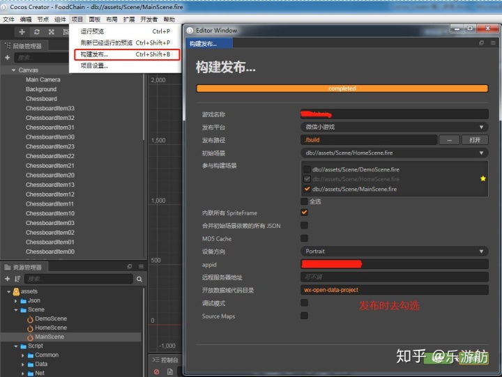Open the 发布平台 platform dropdown

(395, 127)
